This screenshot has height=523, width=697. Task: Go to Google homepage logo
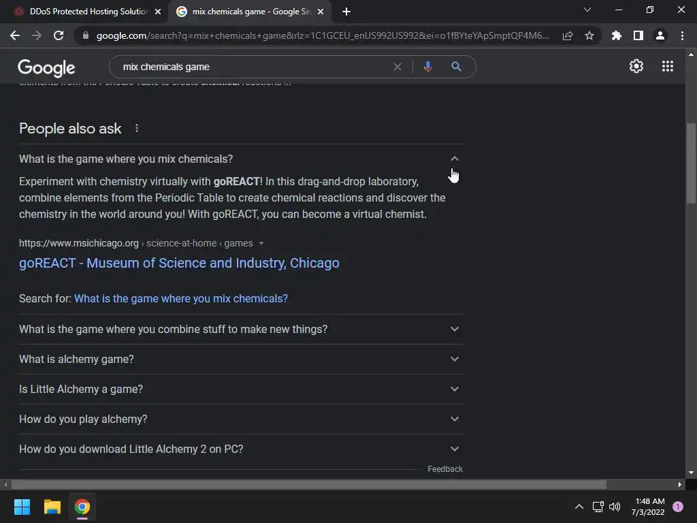click(46, 67)
